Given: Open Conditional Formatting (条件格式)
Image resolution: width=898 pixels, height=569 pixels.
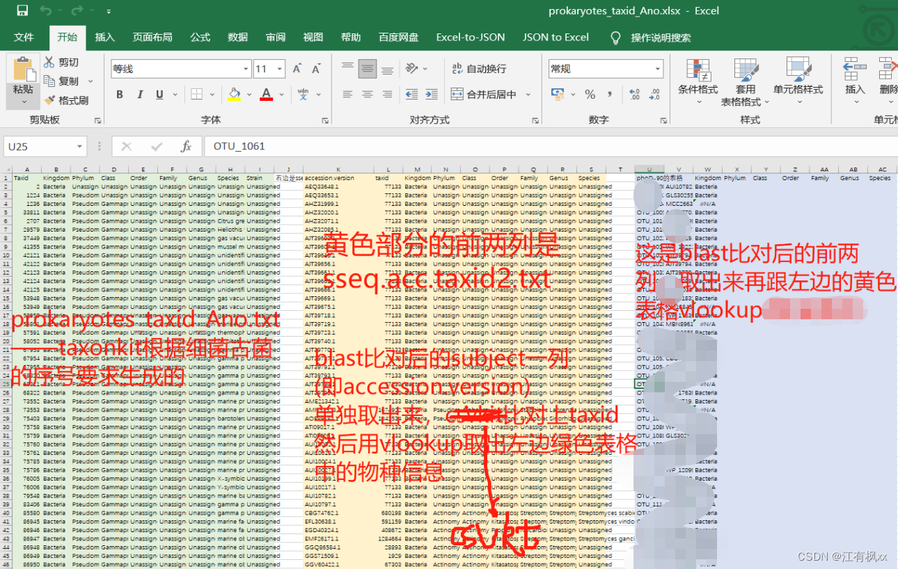Looking at the screenshot, I should 698,81.
